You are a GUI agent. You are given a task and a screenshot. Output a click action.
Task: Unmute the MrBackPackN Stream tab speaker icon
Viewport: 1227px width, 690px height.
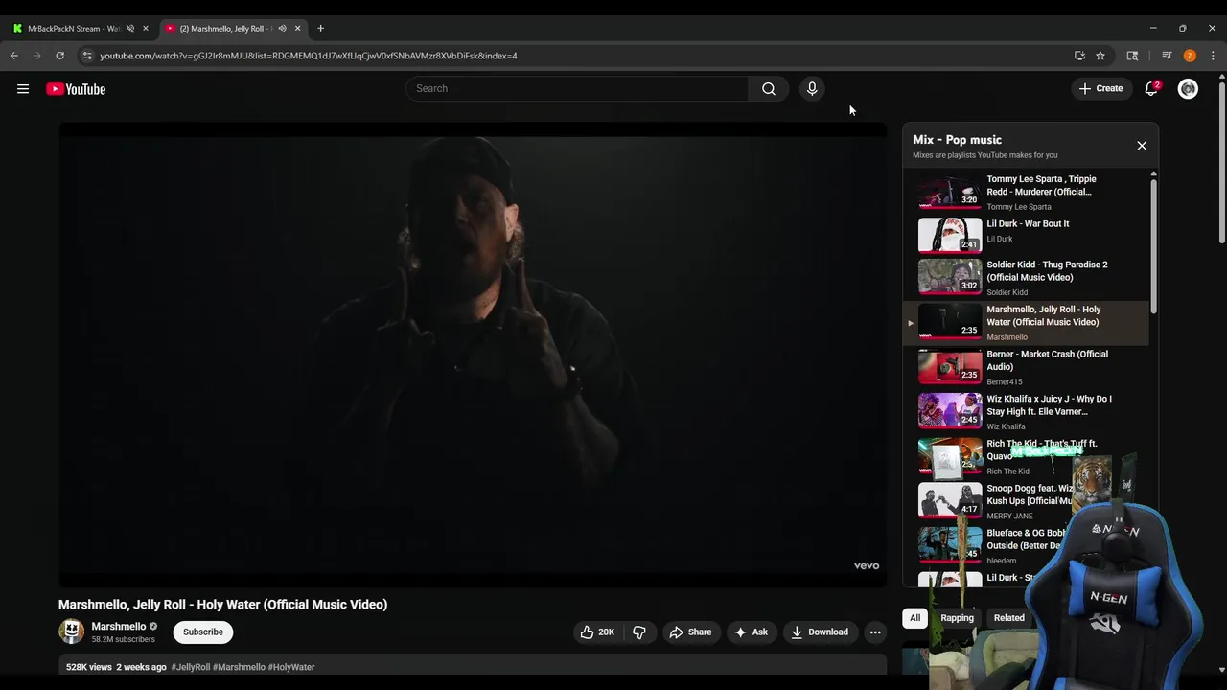pos(130,29)
